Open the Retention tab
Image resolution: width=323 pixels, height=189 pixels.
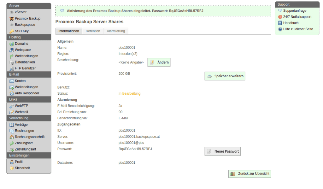coord(93,31)
